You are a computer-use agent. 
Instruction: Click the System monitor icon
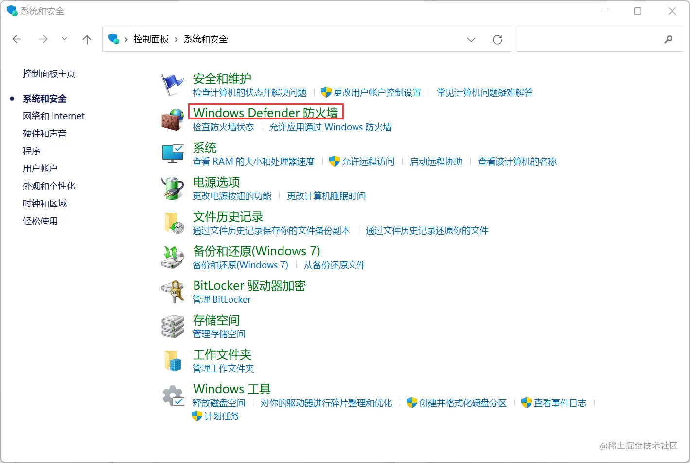[x=173, y=154]
